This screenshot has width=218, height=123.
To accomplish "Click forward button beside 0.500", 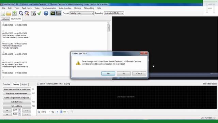I will click(x=27, y=110).
